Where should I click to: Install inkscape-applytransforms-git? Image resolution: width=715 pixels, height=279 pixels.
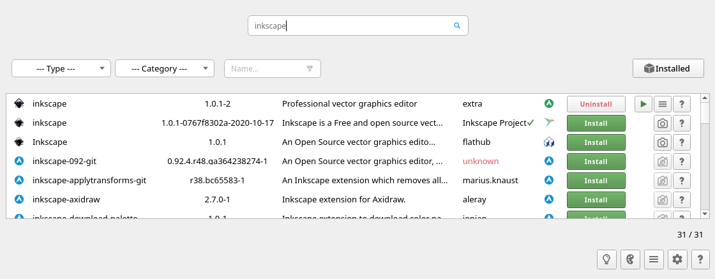(x=596, y=181)
